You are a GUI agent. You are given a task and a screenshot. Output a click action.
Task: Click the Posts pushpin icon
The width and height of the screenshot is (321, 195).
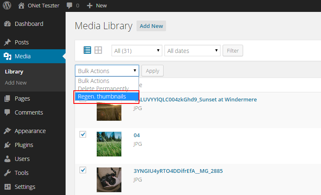(7, 42)
